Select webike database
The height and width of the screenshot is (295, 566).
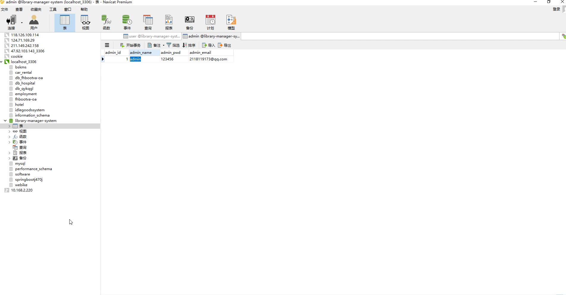point(21,185)
